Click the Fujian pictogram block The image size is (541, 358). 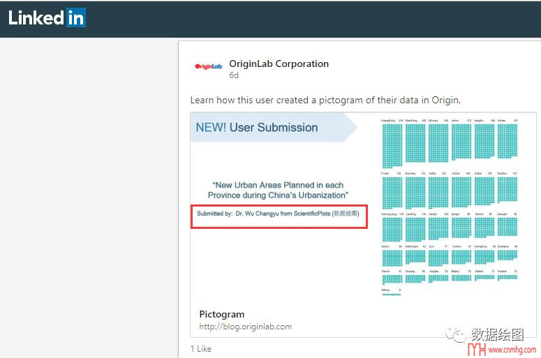coord(392,193)
